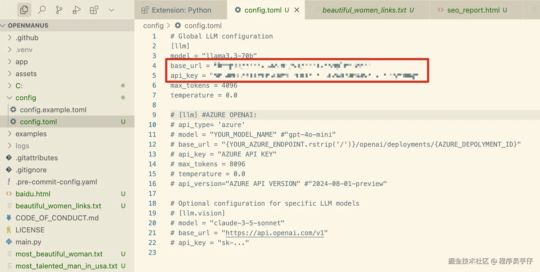Click the '# Global LLM configuration' comment
The height and width of the screenshot is (272, 540).
tap(222, 36)
